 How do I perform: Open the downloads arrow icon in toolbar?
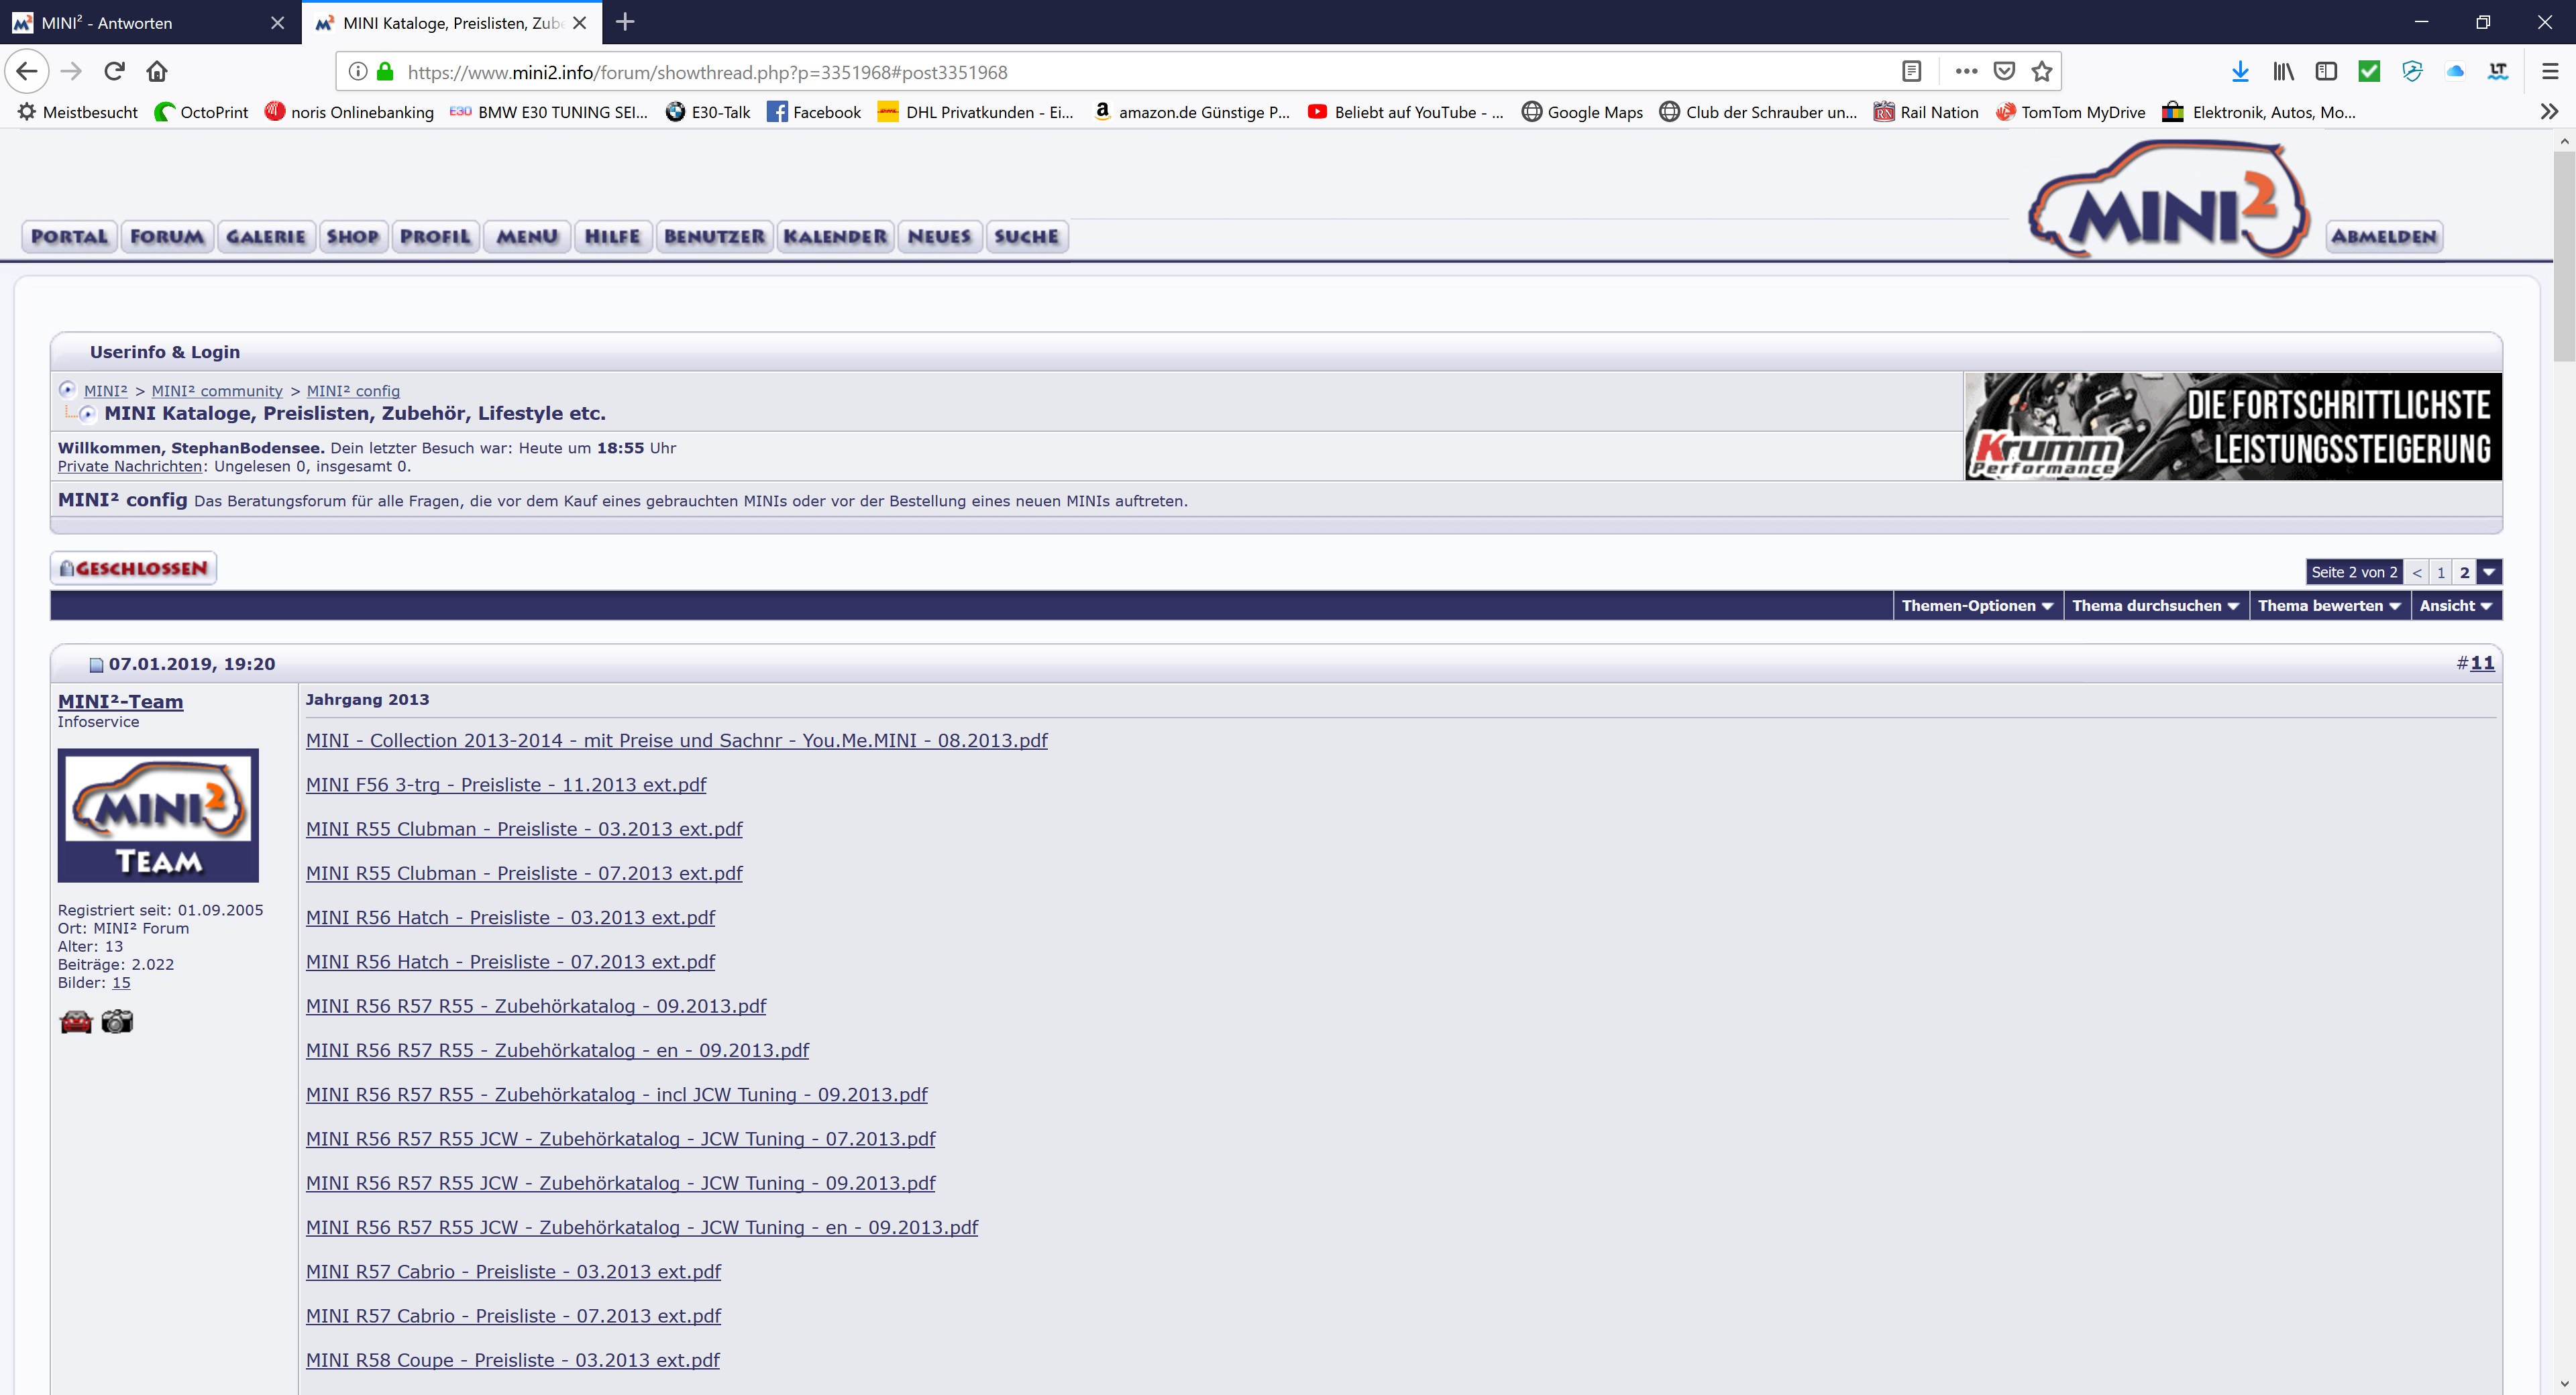(x=2240, y=71)
